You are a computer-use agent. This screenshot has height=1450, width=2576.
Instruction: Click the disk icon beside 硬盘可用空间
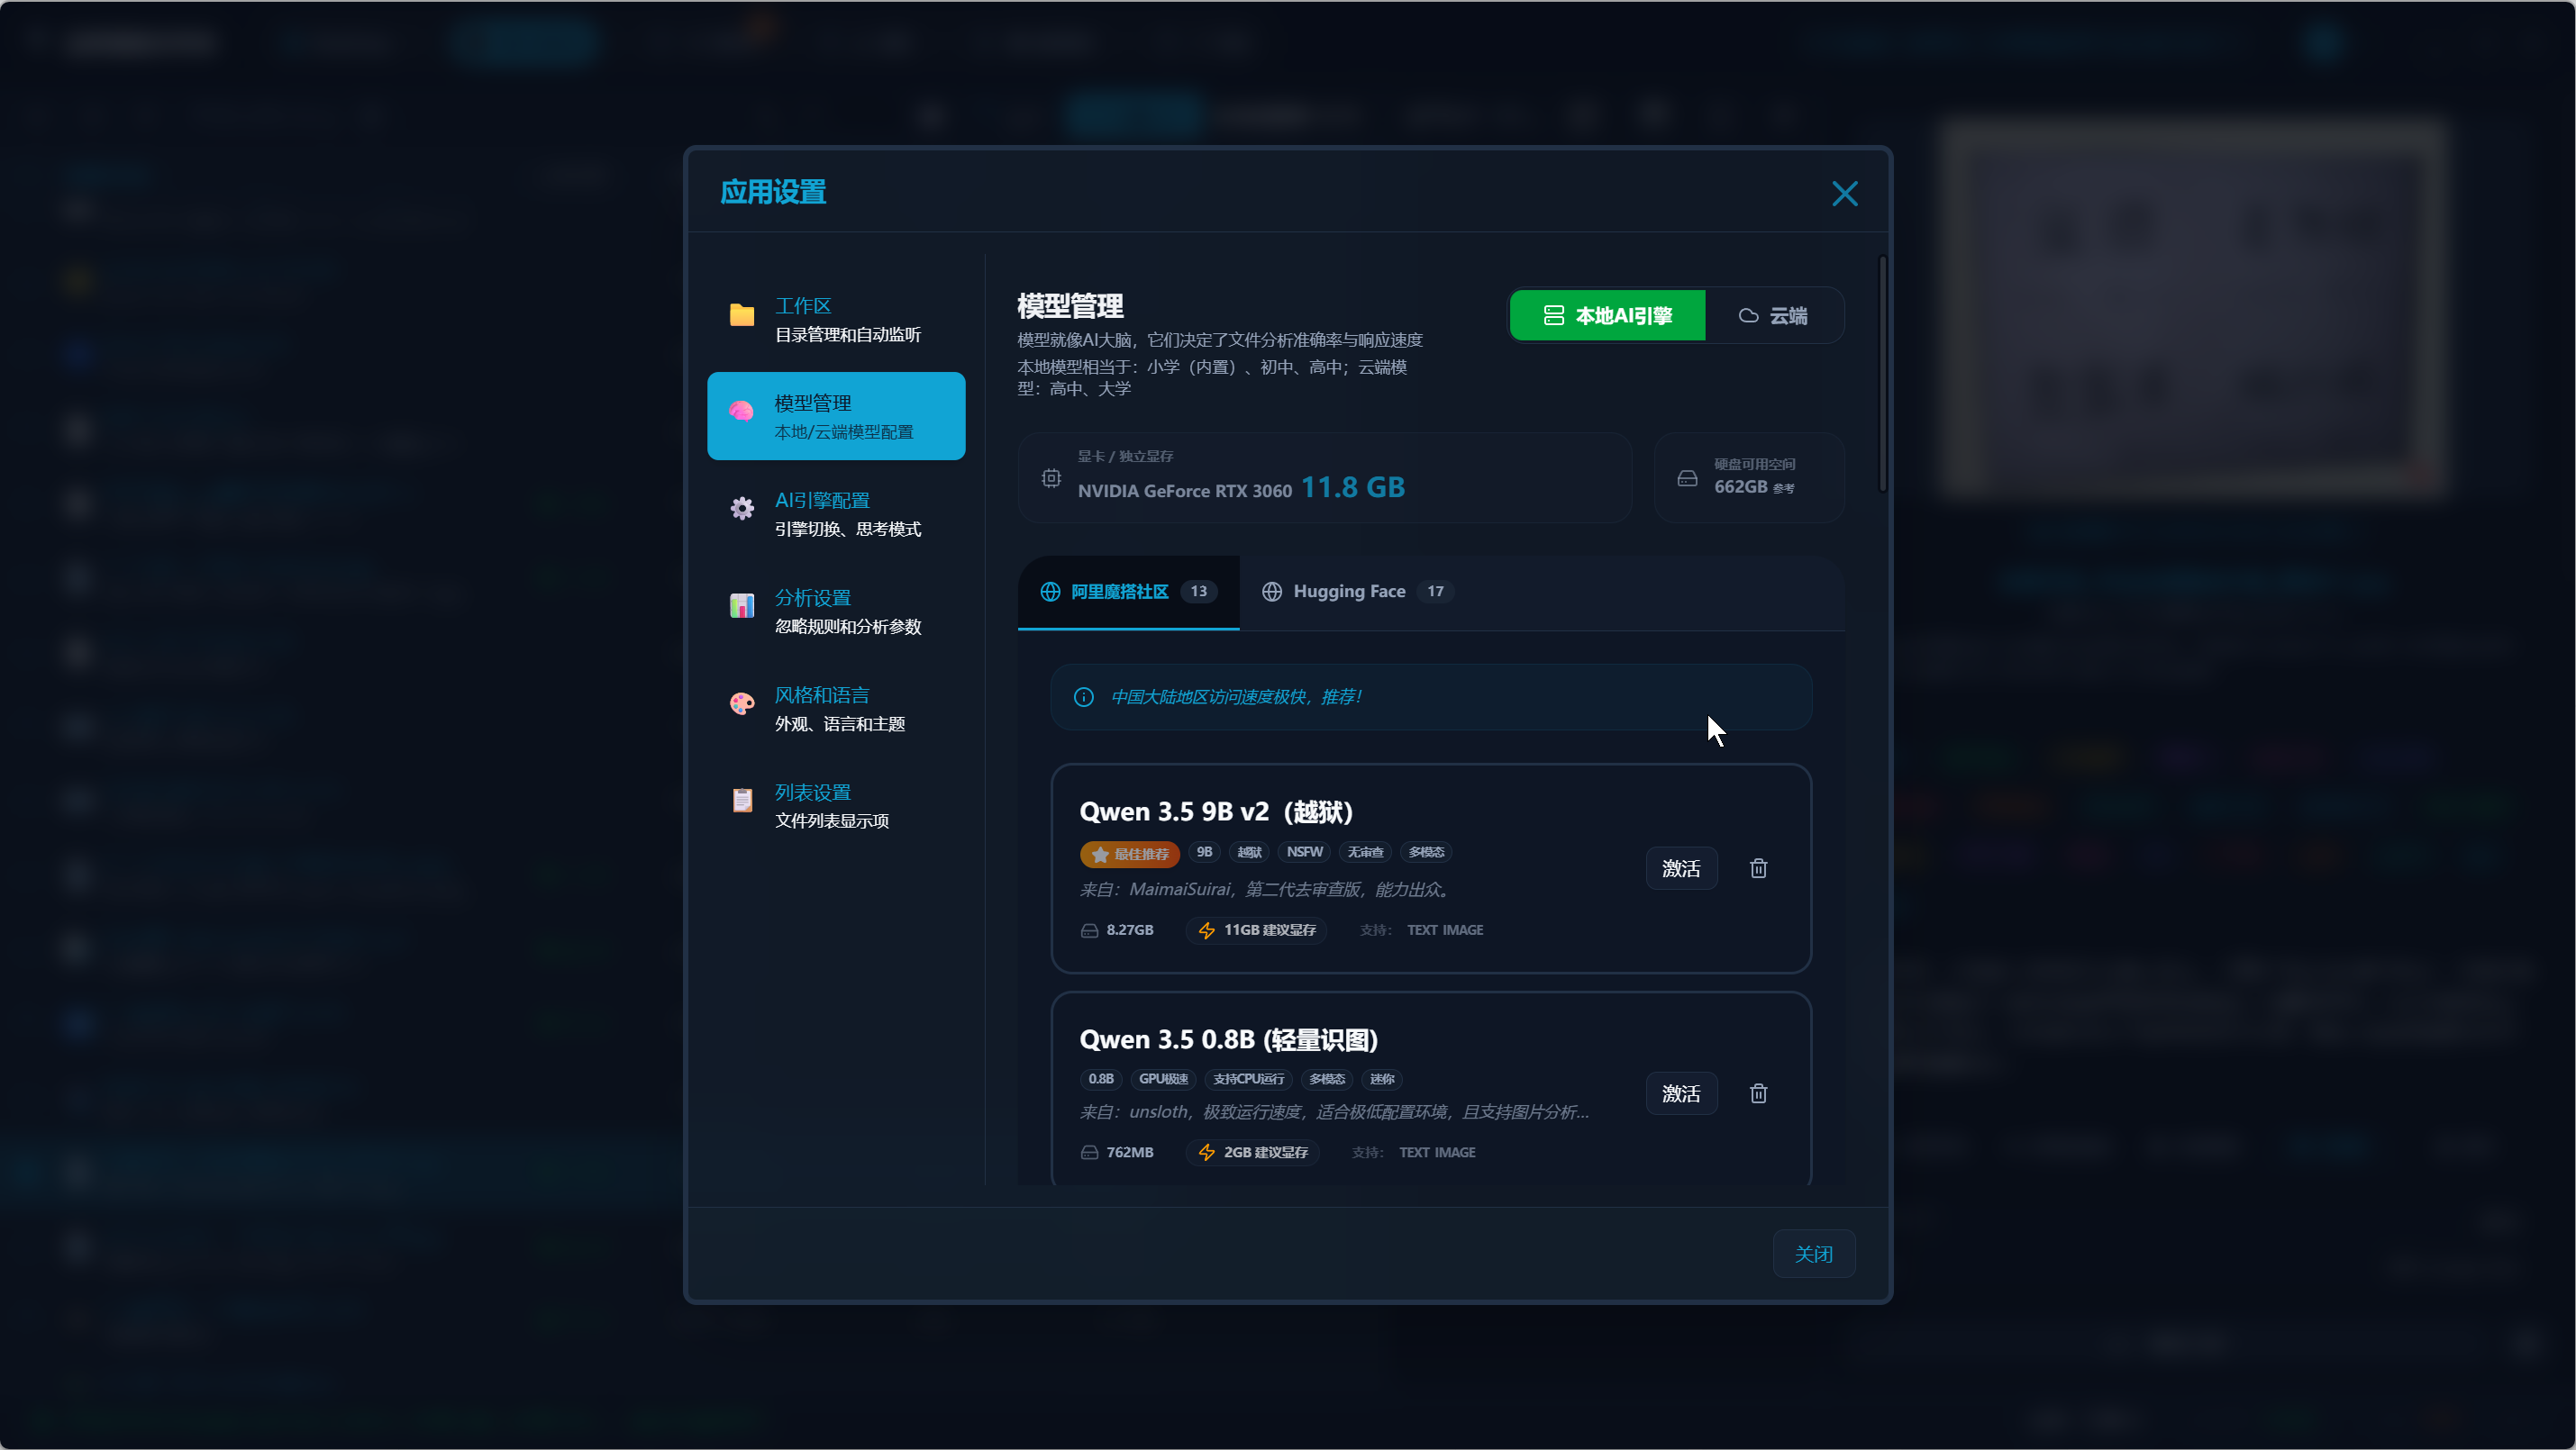pos(1687,478)
